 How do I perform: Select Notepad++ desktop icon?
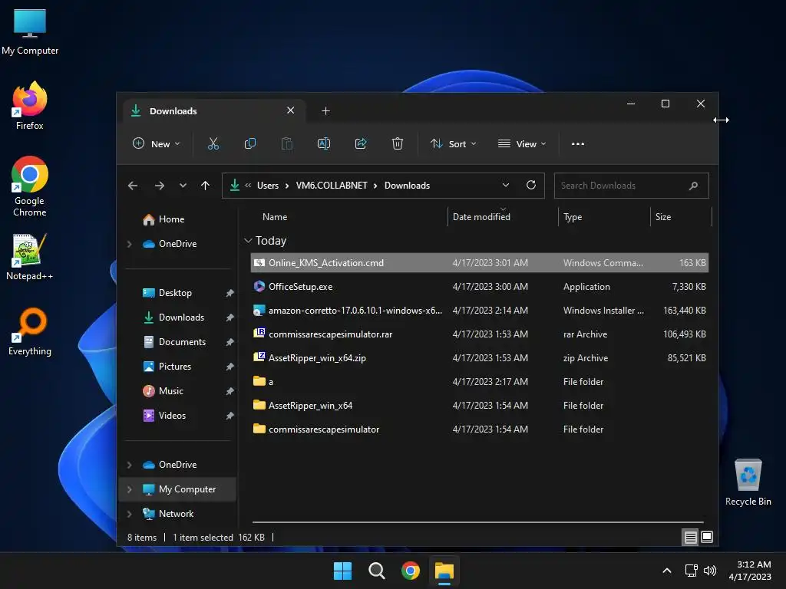(30, 257)
